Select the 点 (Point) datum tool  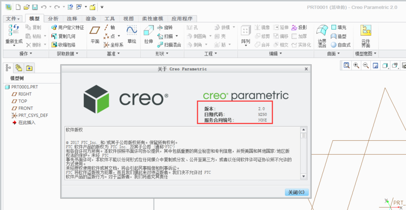click(110, 36)
